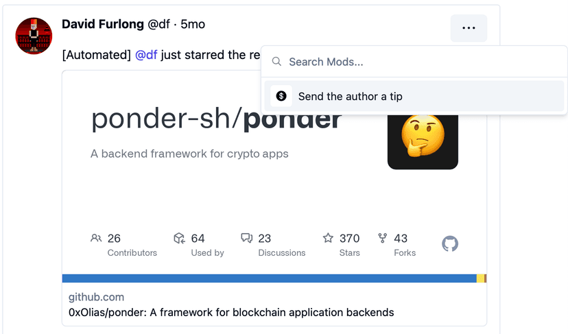
Task: Click the Contributors people icon
Action: [x=96, y=238]
